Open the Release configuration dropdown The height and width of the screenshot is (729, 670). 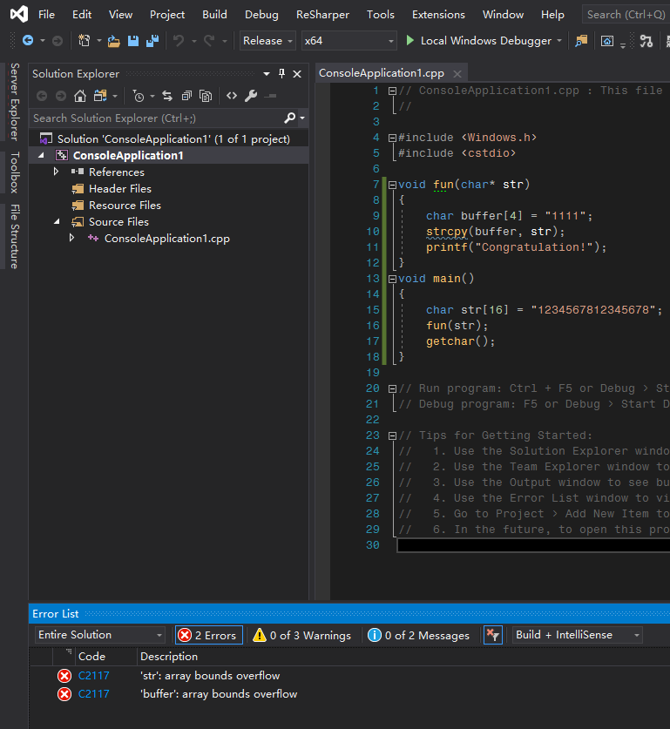(x=267, y=41)
